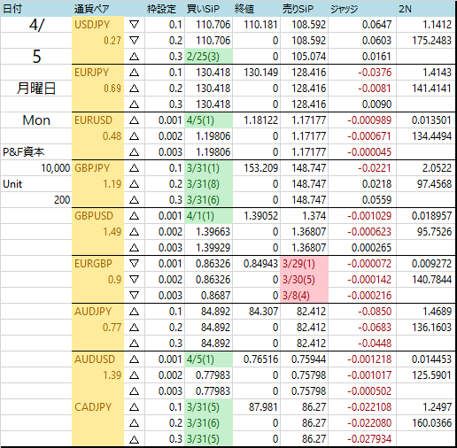
Task: Select the USDJPY currency pair cell
Action: [97, 25]
